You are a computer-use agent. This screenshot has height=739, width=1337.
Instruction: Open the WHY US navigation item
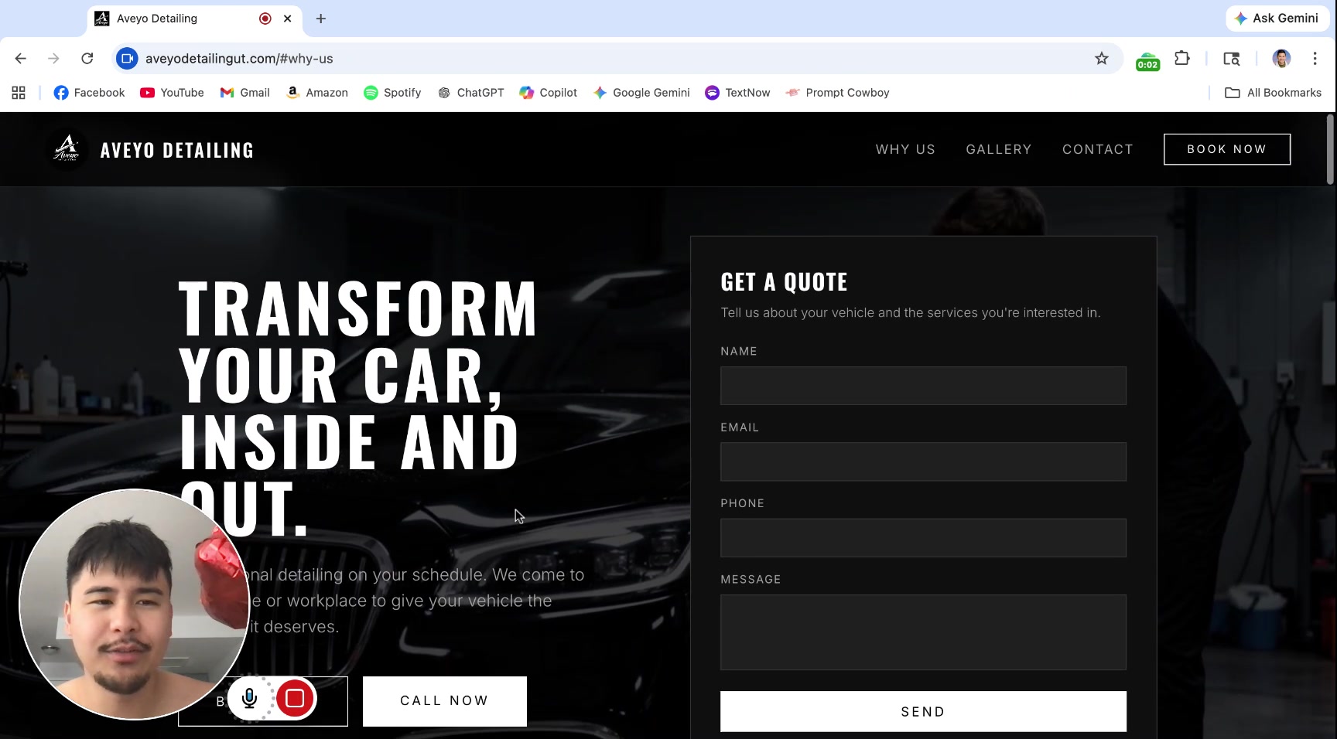[x=905, y=149]
